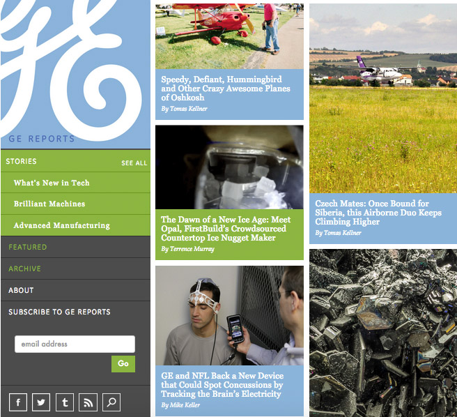Viewport: 457px width, 417px height.
Task: Click the GE Reports logo
Action: (75, 74)
